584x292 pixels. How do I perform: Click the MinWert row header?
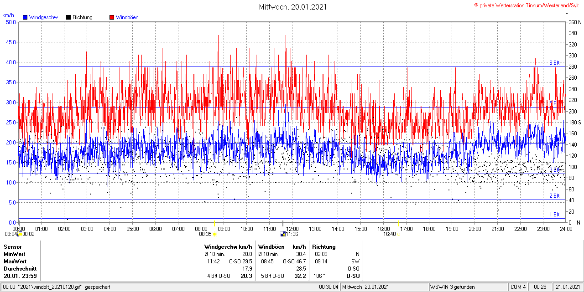15,254
